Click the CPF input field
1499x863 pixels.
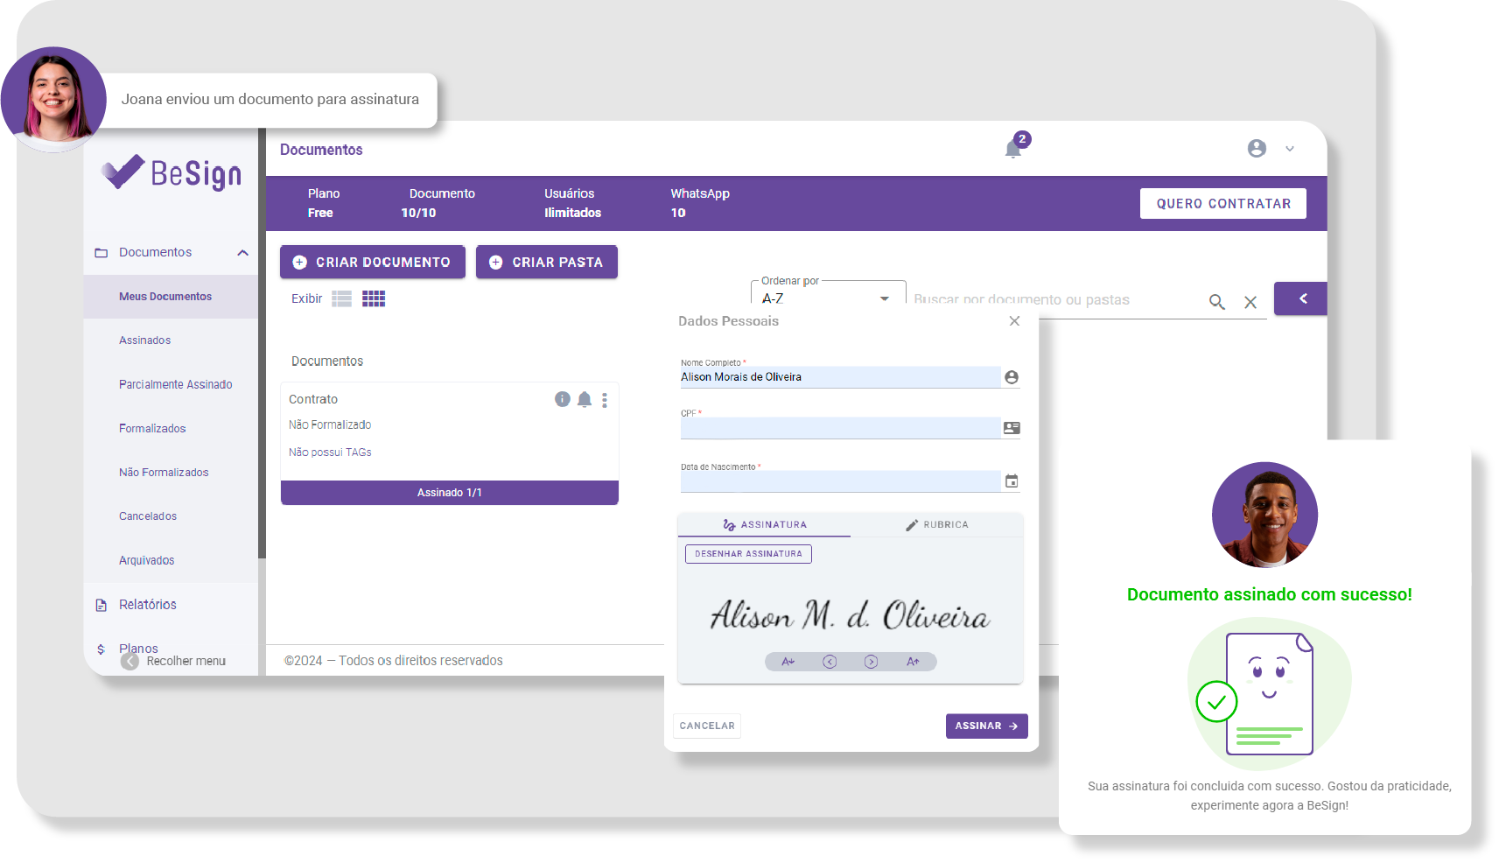click(840, 428)
